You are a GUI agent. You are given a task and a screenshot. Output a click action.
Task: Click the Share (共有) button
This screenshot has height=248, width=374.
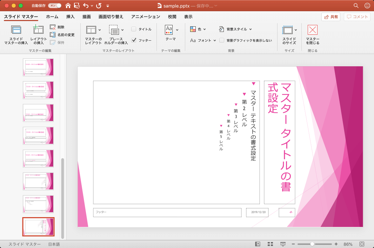pos(331,17)
